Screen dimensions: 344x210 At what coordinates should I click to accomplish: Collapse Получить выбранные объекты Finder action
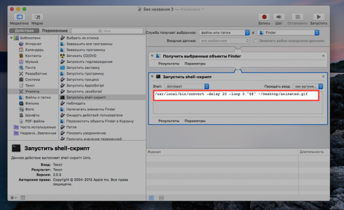click(152, 56)
